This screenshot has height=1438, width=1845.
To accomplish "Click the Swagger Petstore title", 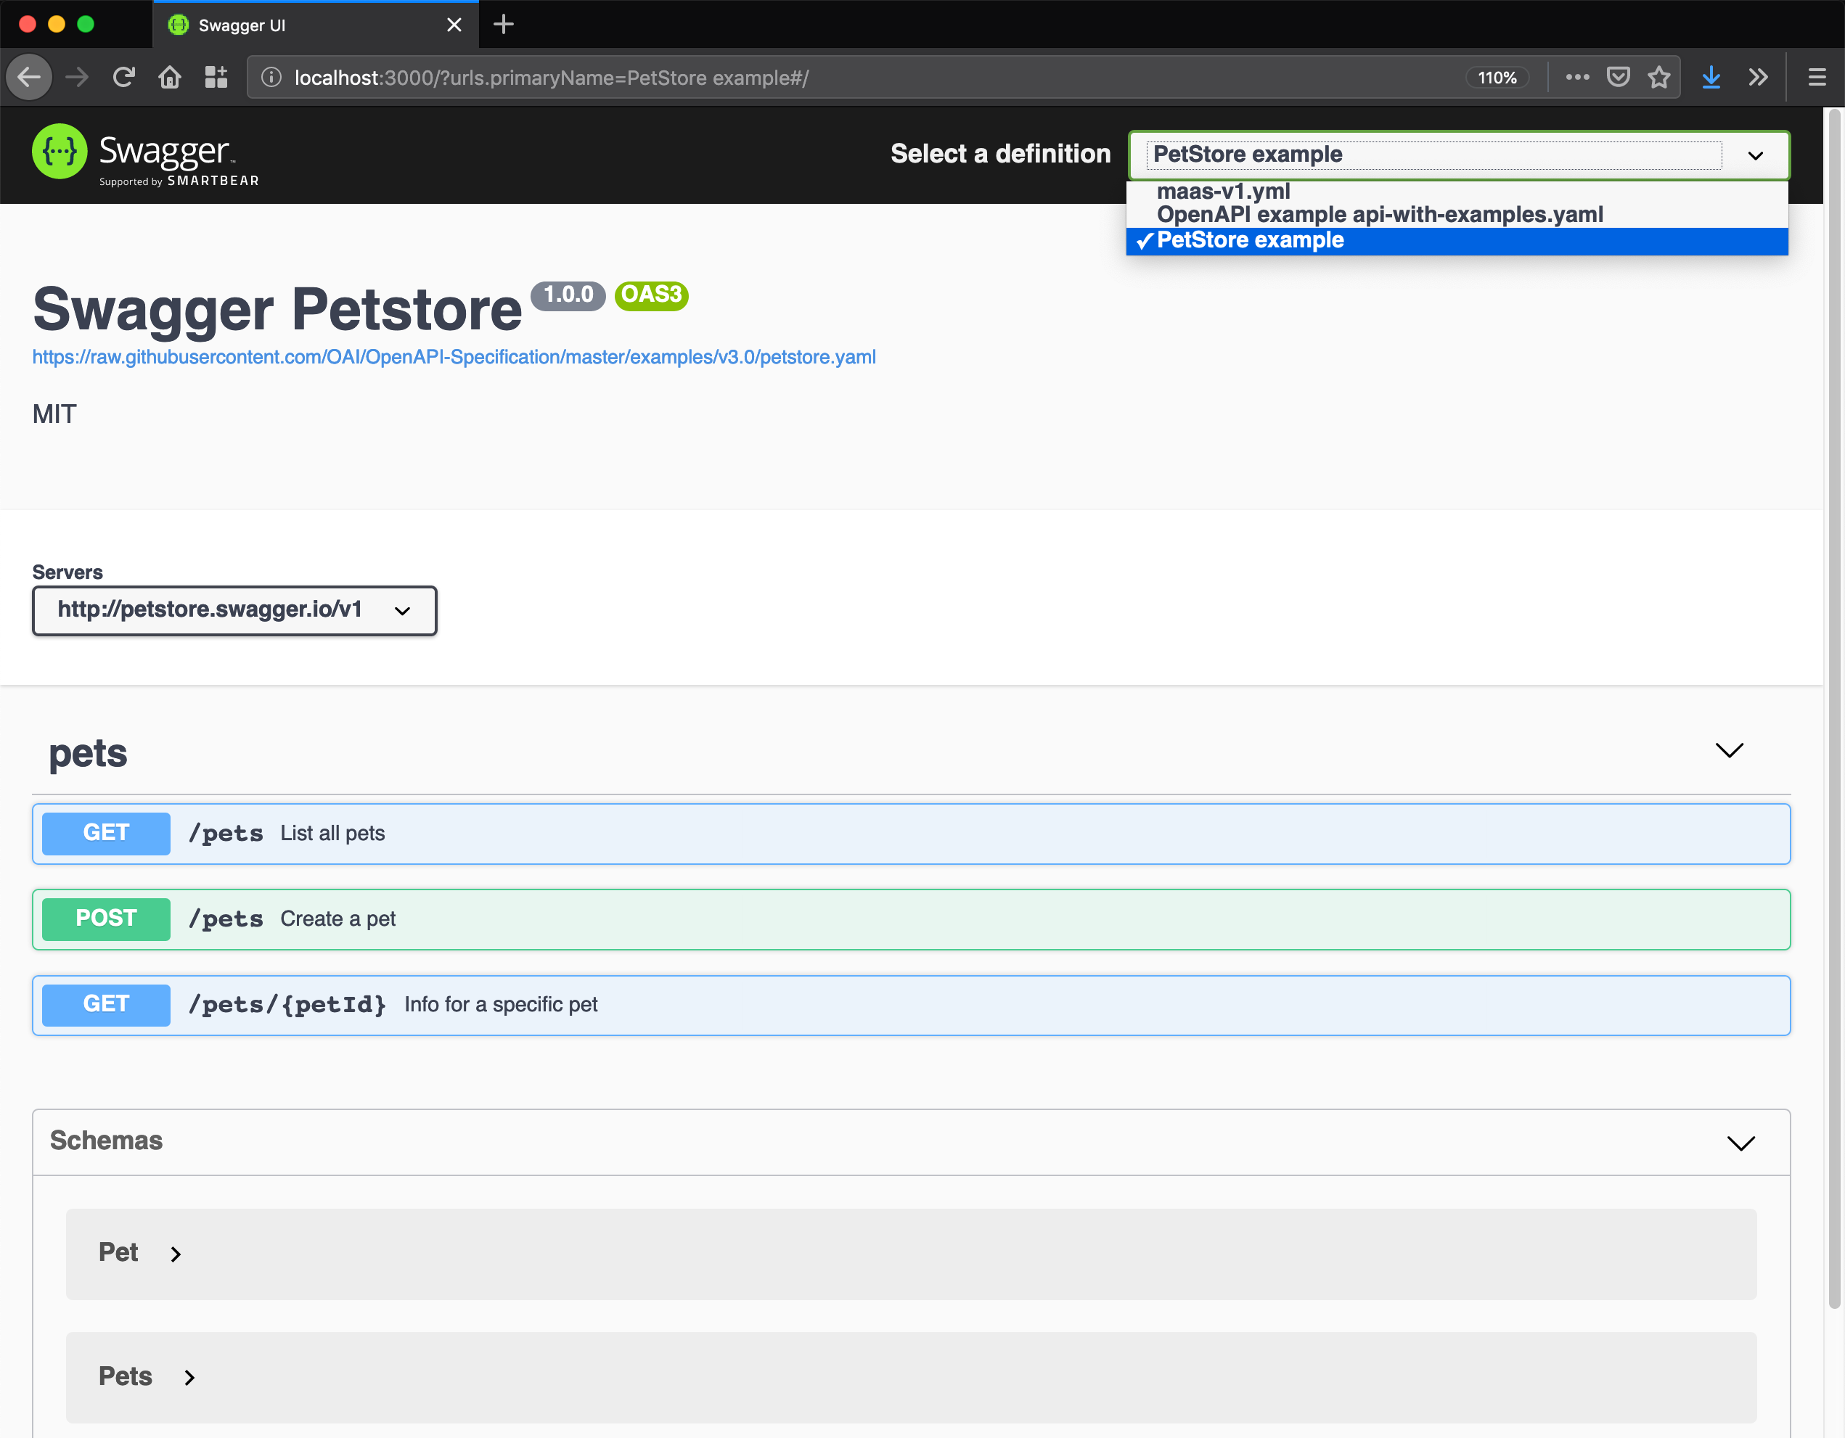I will coord(277,309).
